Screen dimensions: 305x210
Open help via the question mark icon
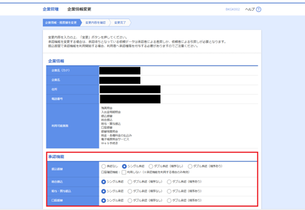point(259,9)
